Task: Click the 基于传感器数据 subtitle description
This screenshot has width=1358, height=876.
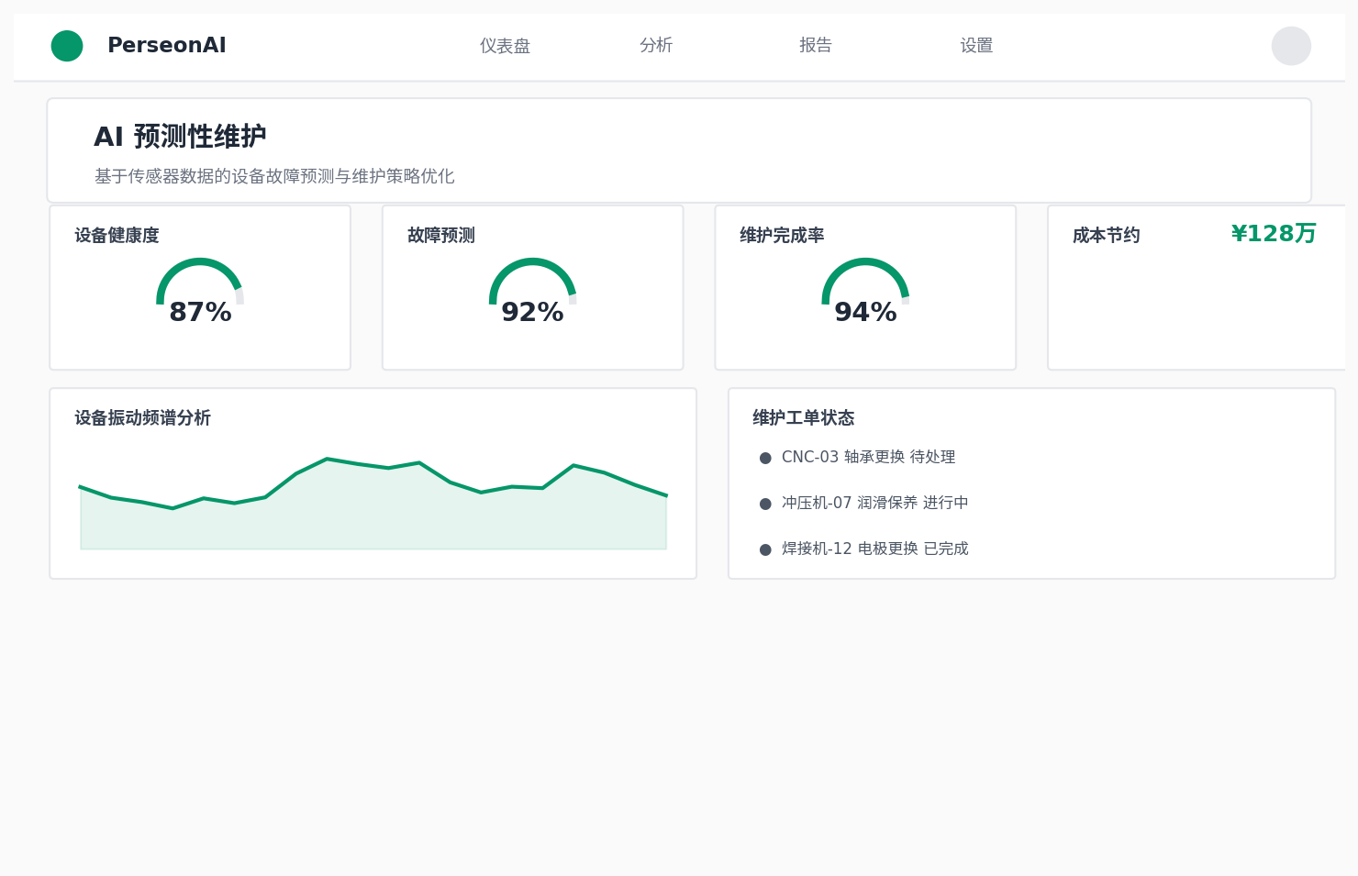Action: pyautogui.click(x=274, y=176)
